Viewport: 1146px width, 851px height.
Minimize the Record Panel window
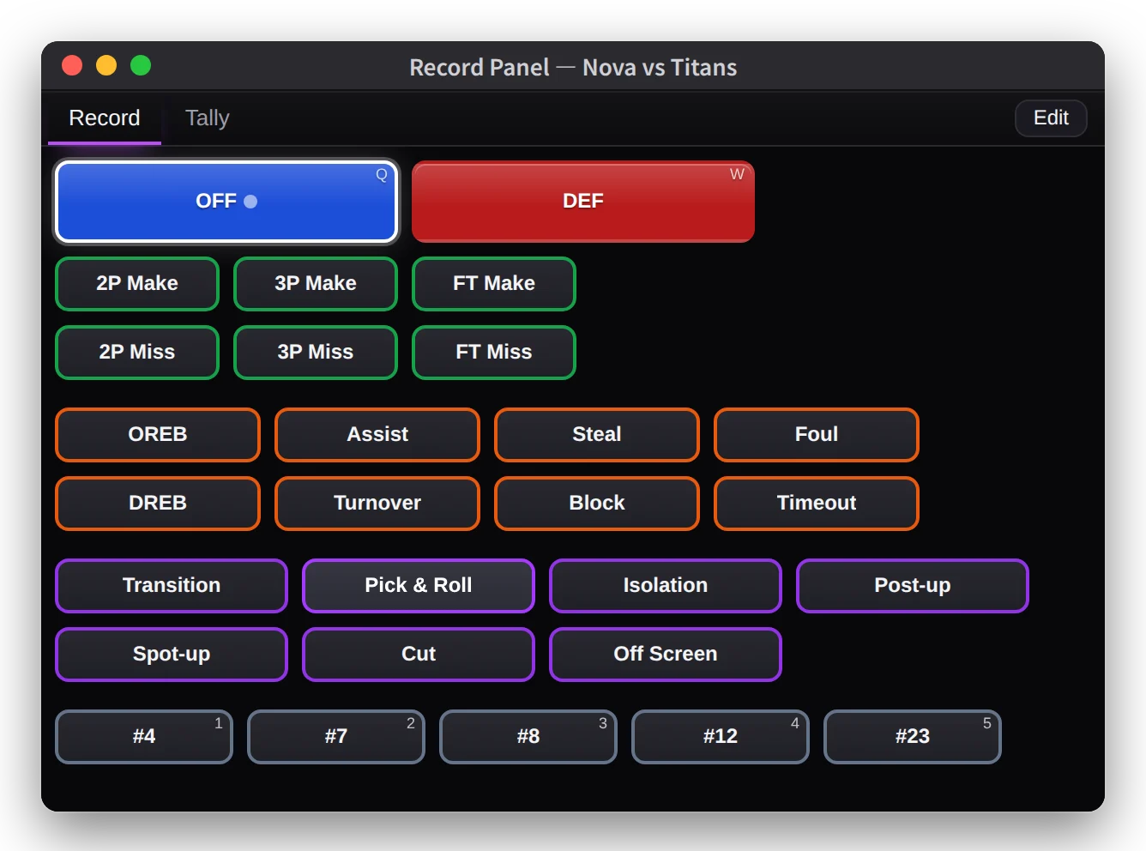(x=106, y=65)
